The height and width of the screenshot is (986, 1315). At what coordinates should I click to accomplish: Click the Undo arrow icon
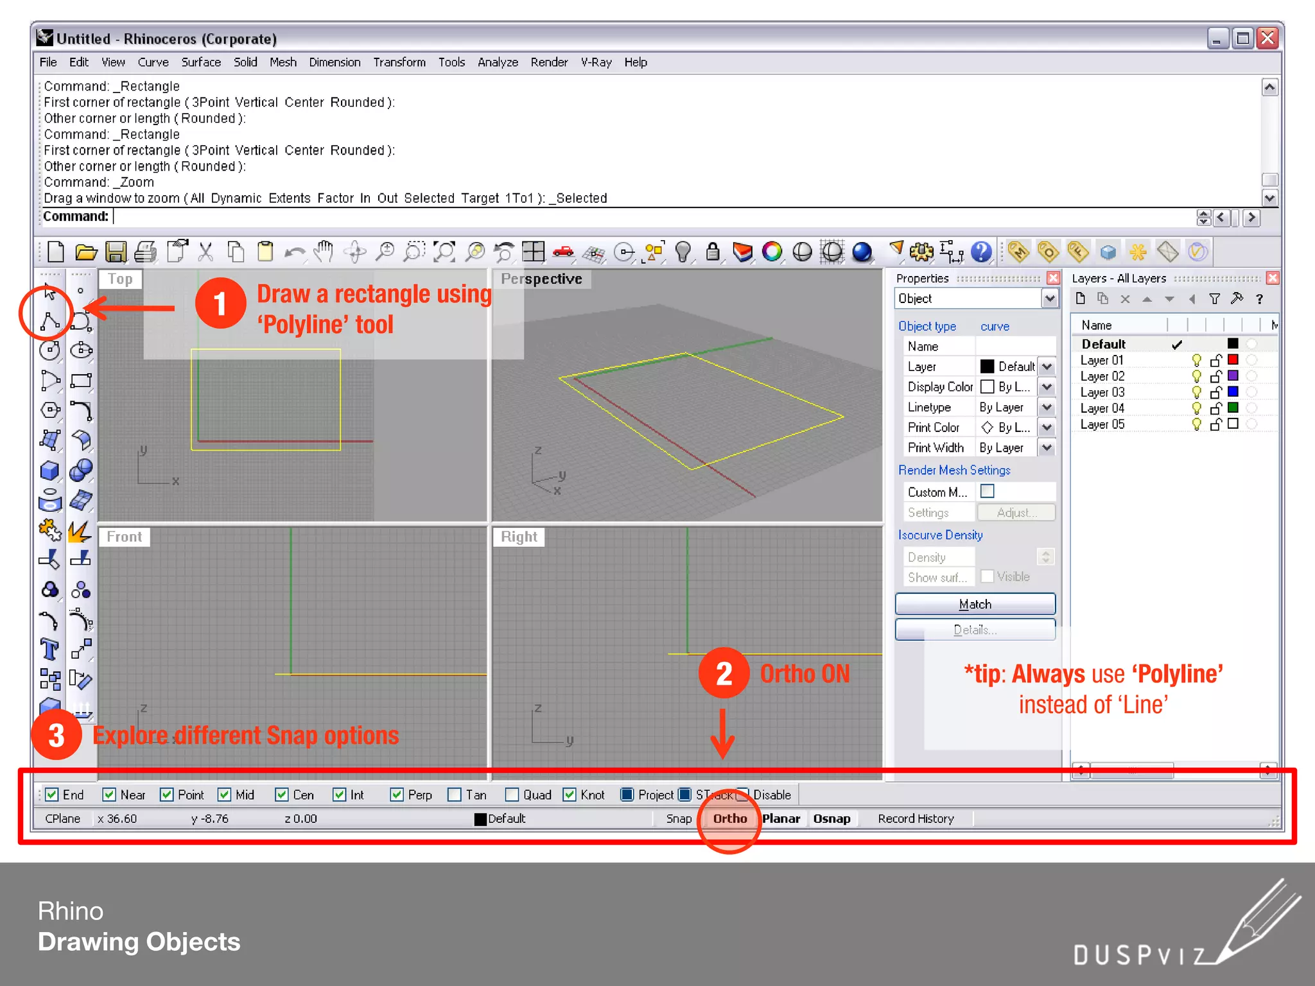point(295,252)
